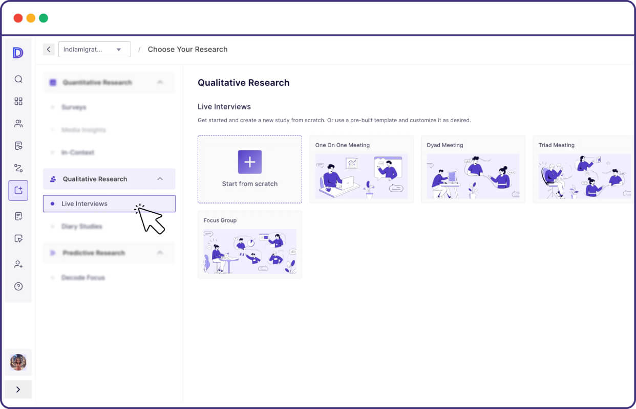The width and height of the screenshot is (636, 409).
Task: Open the search icon in the sidebar
Action: (18, 79)
